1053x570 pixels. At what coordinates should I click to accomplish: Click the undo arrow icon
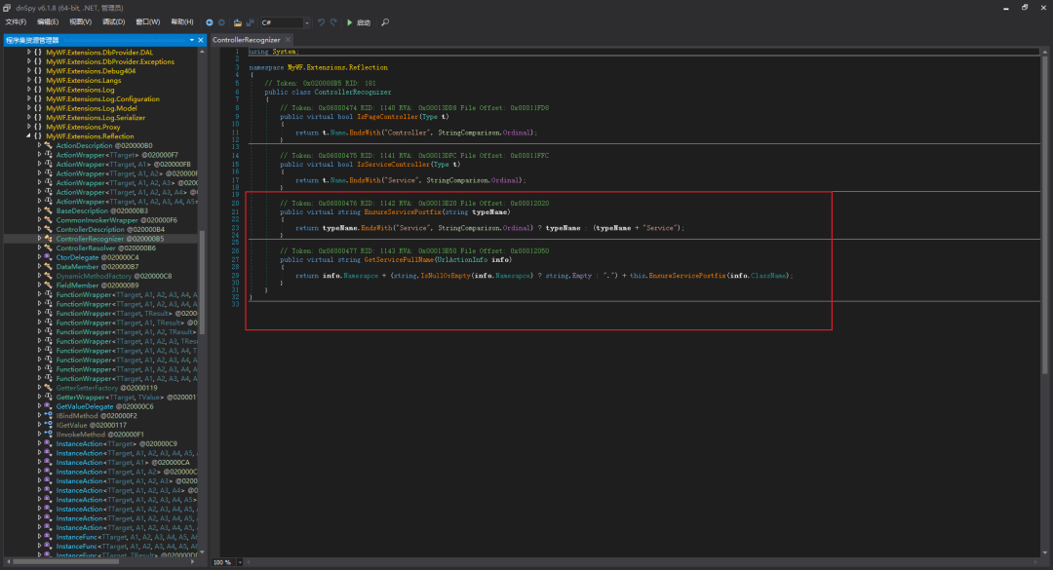point(321,22)
